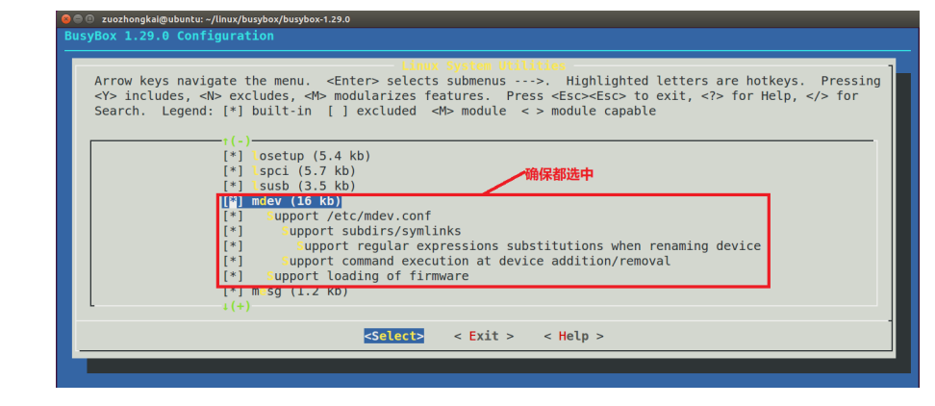Click the terminal window title bar text

point(226,19)
